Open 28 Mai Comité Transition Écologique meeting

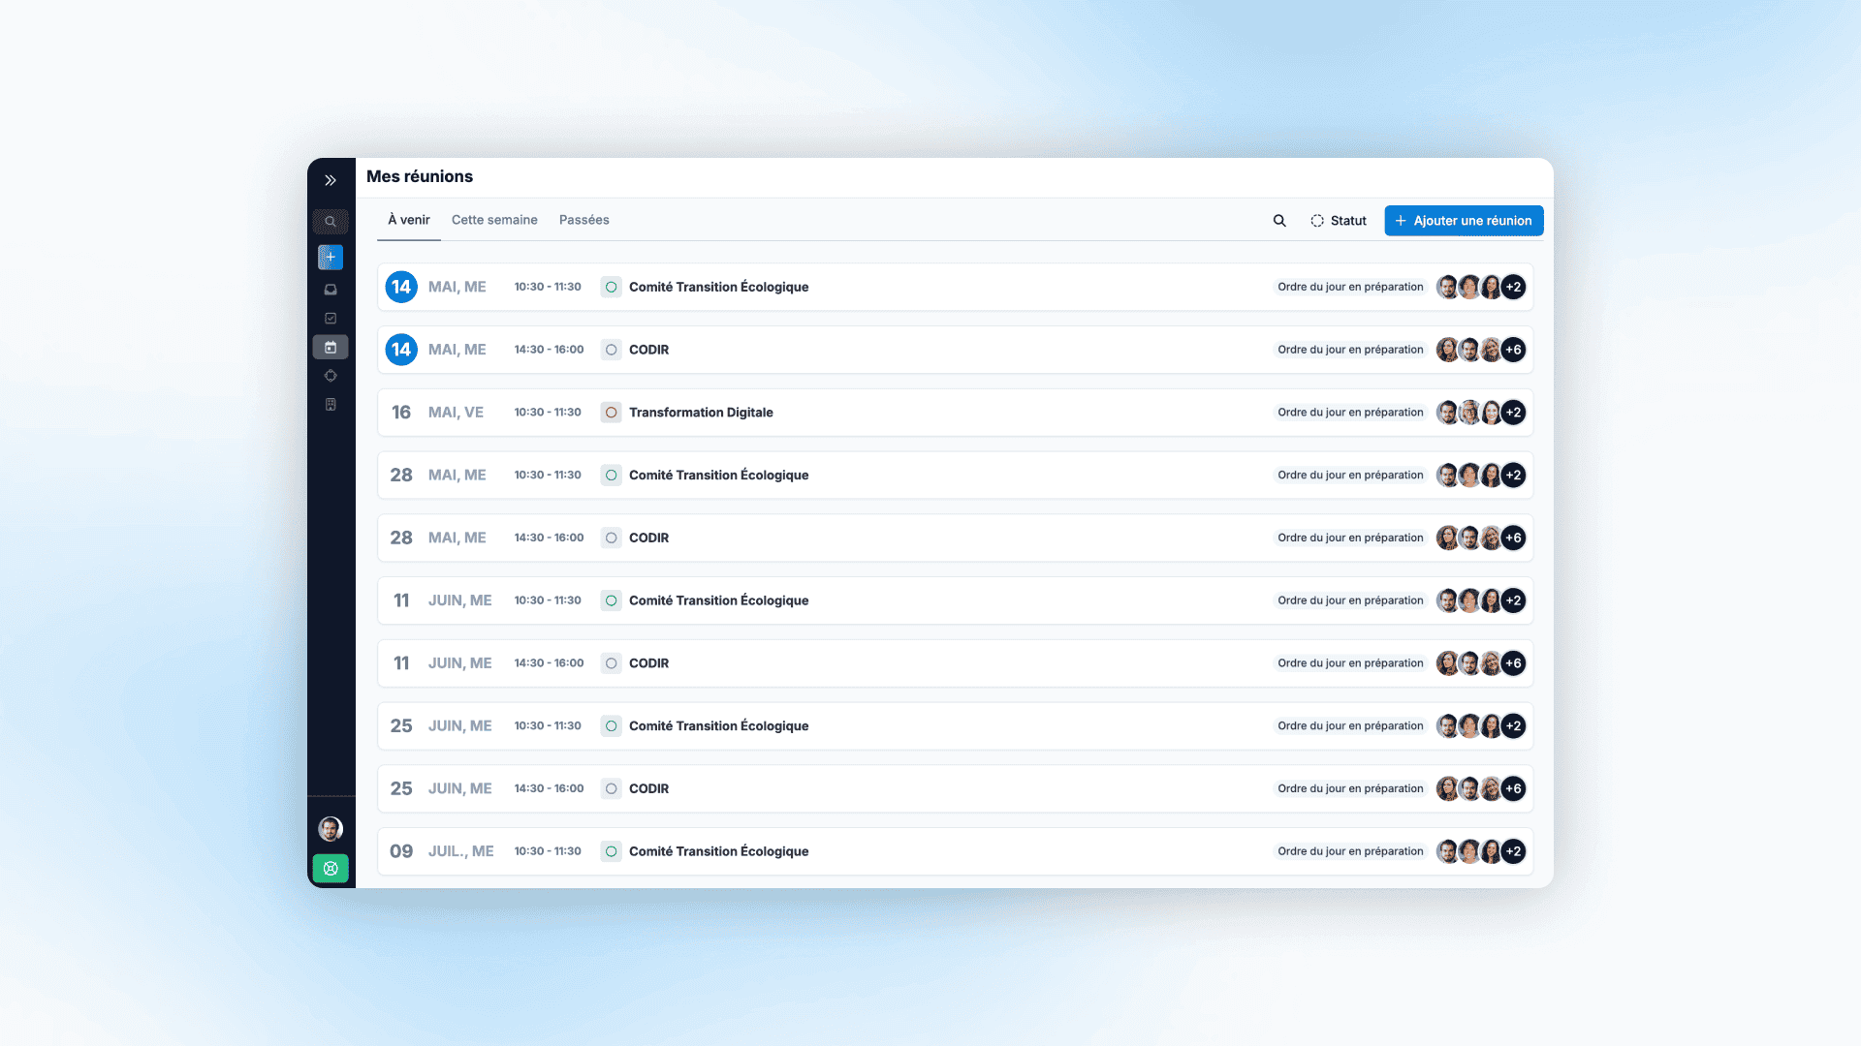pyautogui.click(x=955, y=475)
